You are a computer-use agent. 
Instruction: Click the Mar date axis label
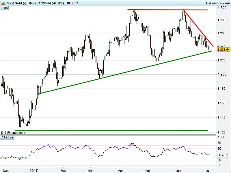click(90, 171)
